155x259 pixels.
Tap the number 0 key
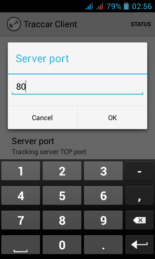pyautogui.click(x=62, y=245)
